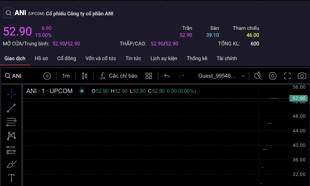Open the Fibonacci retracement tool
Viewport: 310px width, 186px height.
coord(11,122)
